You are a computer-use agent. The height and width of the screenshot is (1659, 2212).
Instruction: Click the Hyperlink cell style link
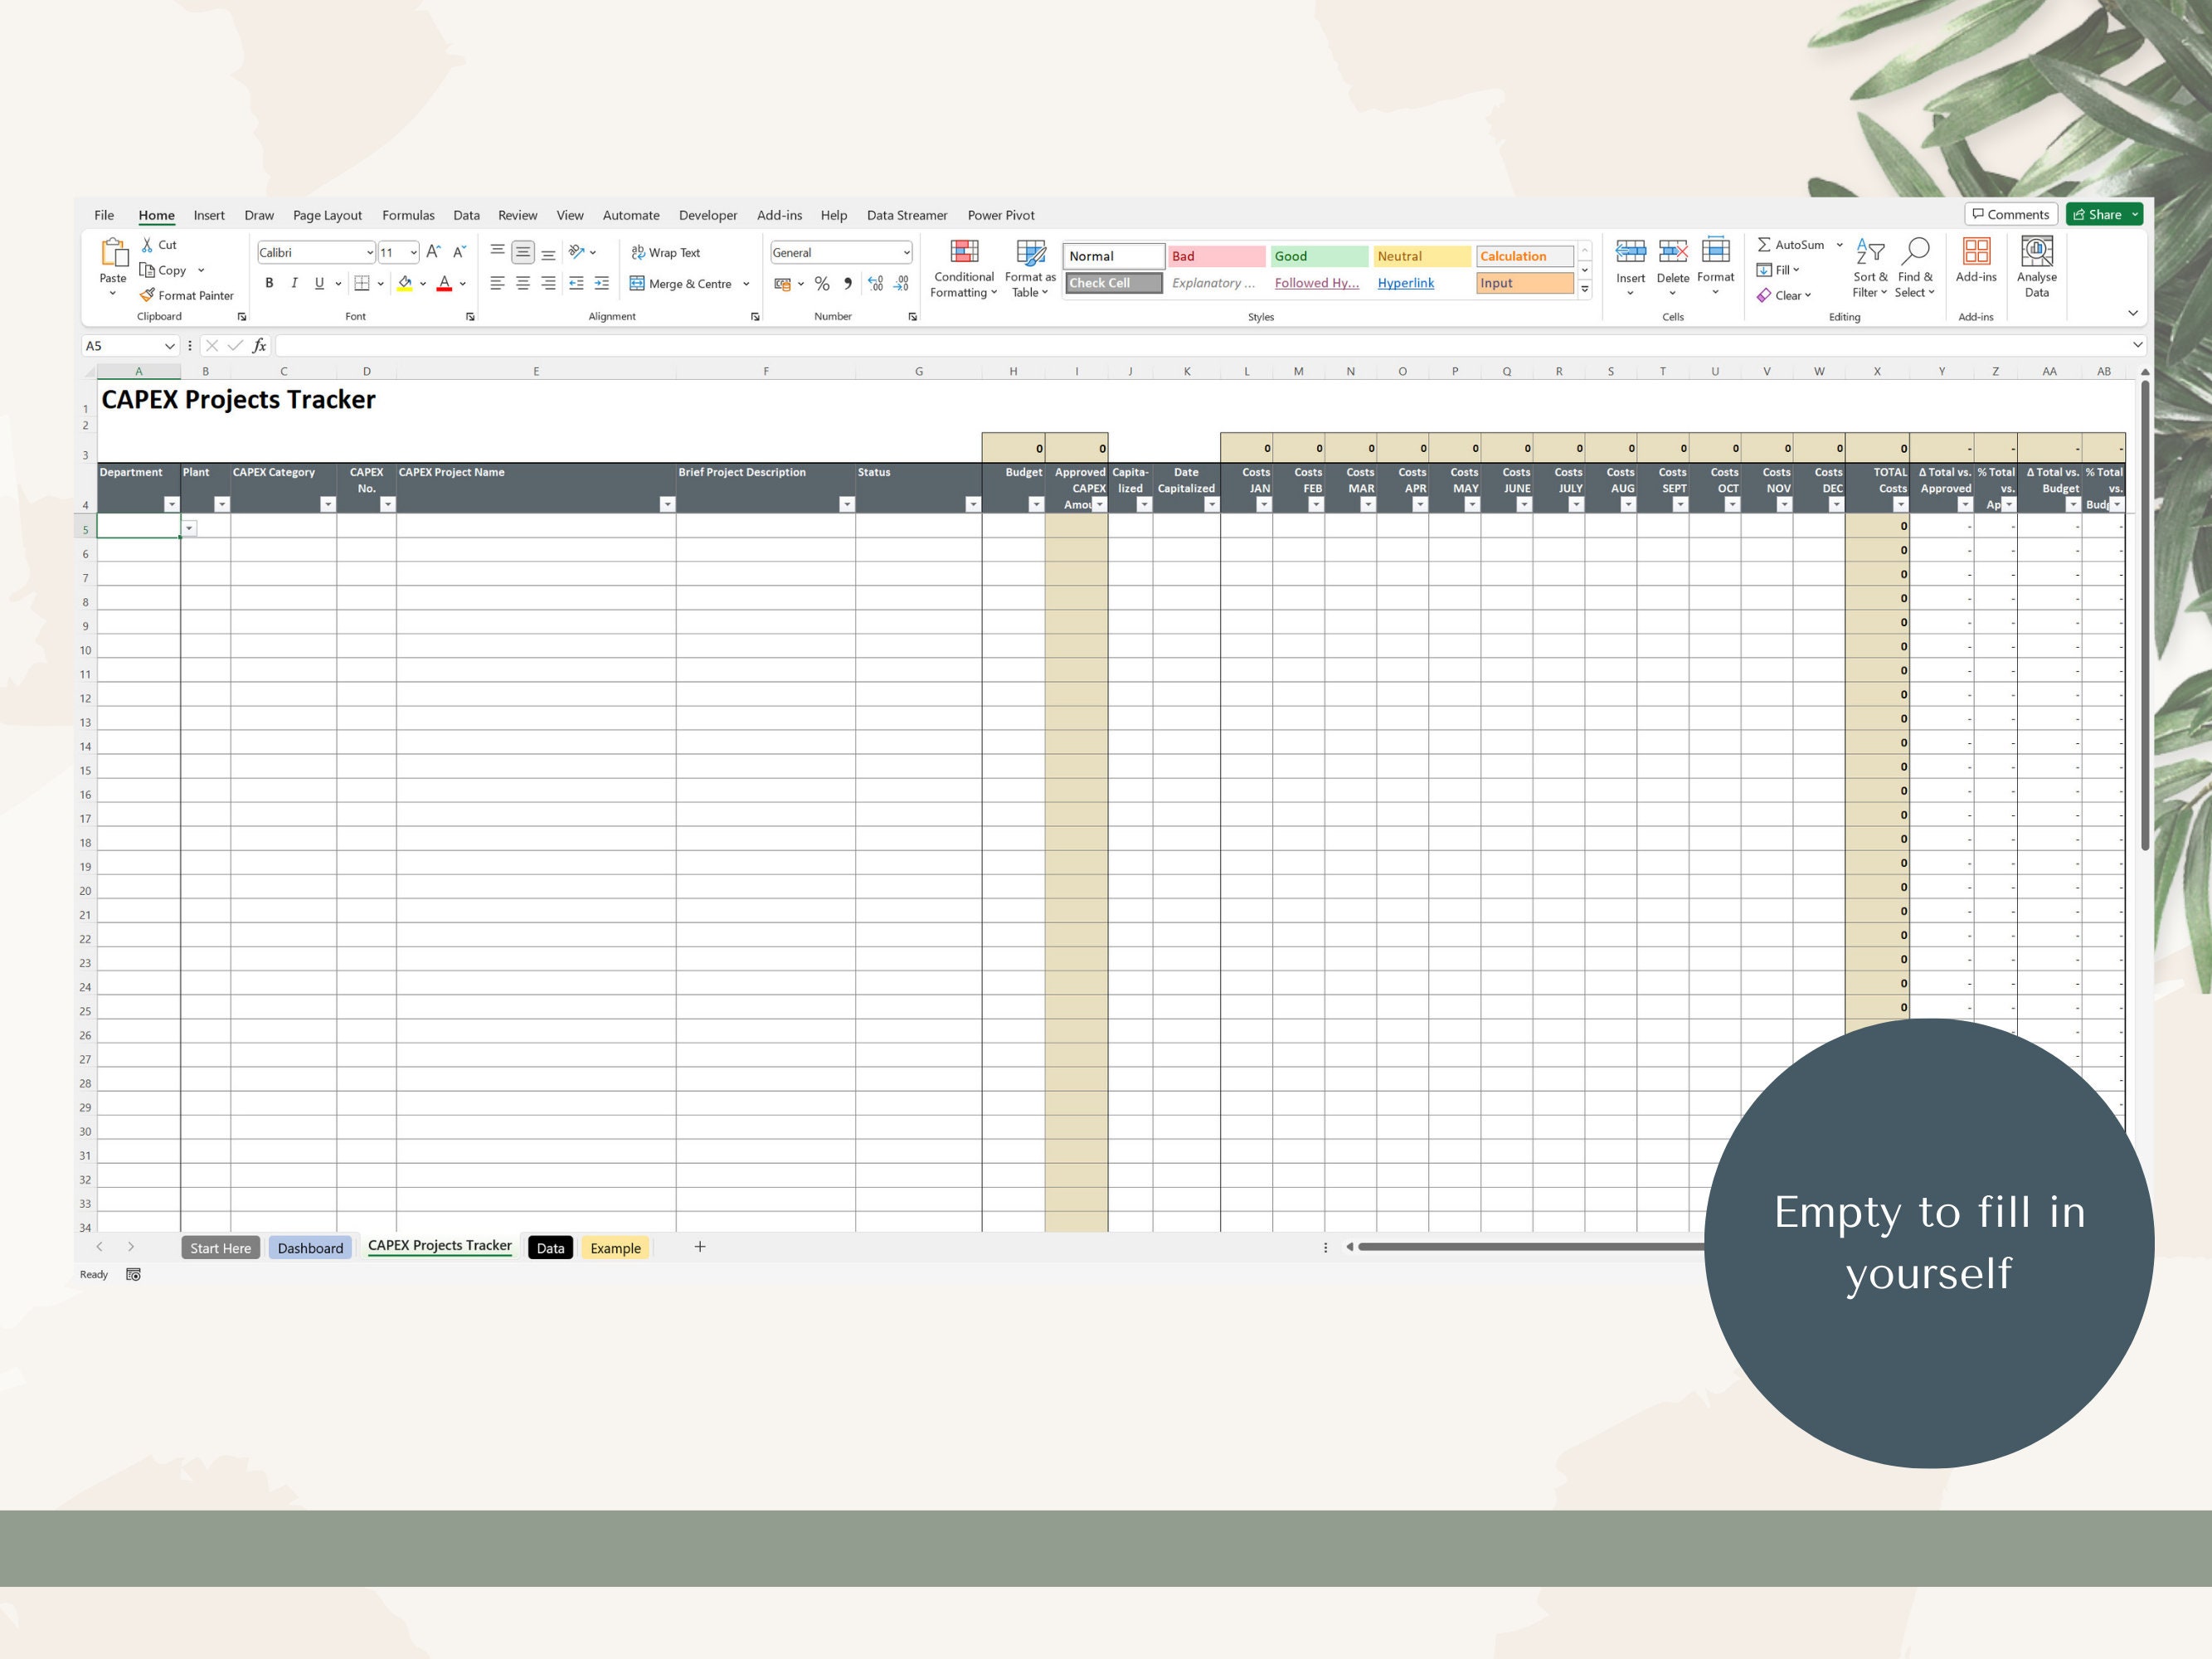1406,283
